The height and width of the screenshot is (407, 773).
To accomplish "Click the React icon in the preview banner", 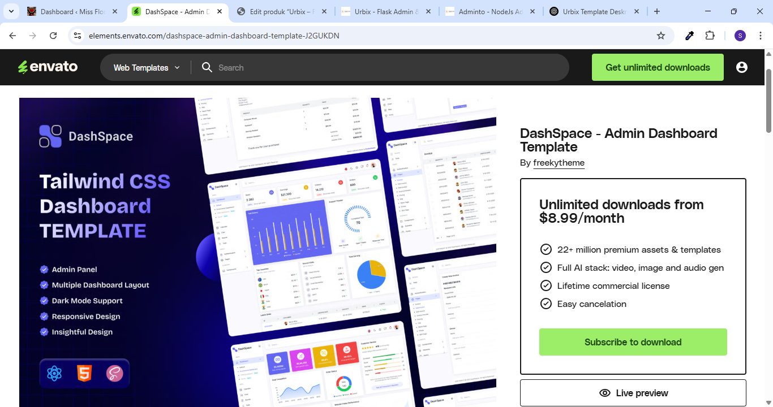I will pos(54,373).
